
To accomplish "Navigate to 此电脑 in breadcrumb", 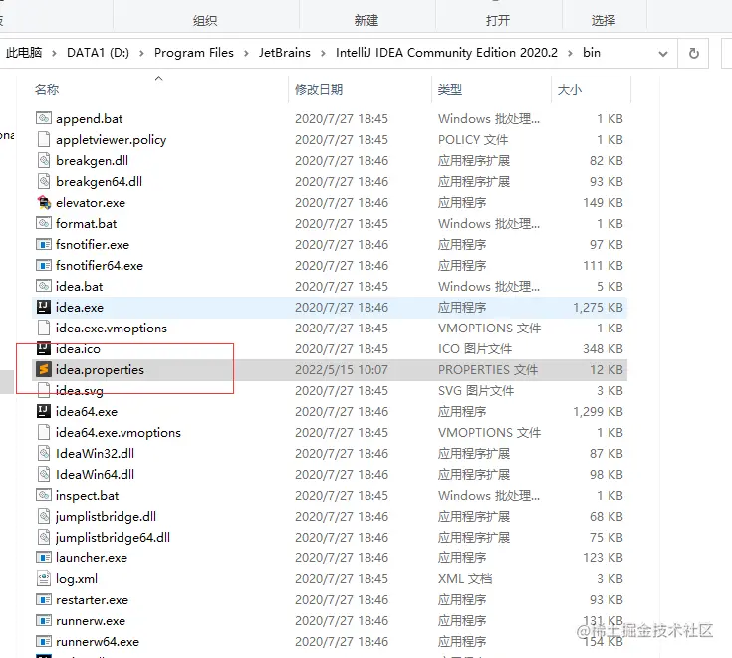I will click(x=24, y=53).
